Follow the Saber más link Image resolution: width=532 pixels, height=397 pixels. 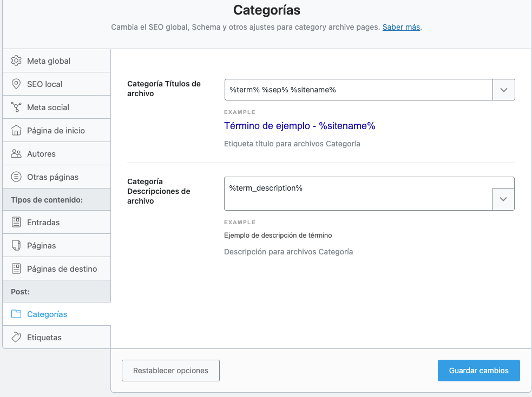pyautogui.click(x=401, y=27)
